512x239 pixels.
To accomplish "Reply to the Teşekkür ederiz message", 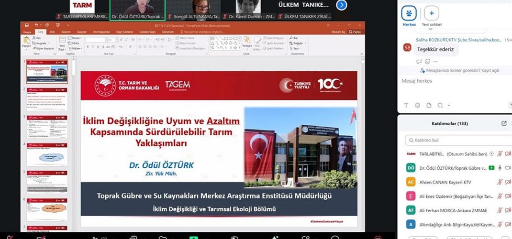I will [x=419, y=62].
